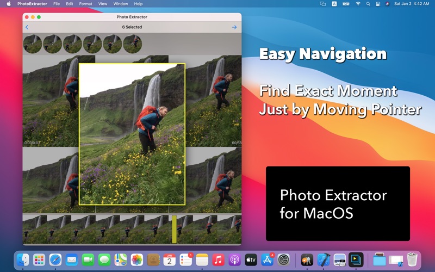This screenshot has width=435, height=272.
Task: Select circular thumbnail number 2
Action: [52, 44]
